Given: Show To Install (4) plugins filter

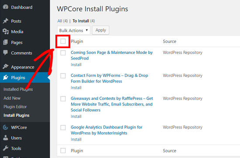Looking at the screenshot, I should [x=84, y=21].
